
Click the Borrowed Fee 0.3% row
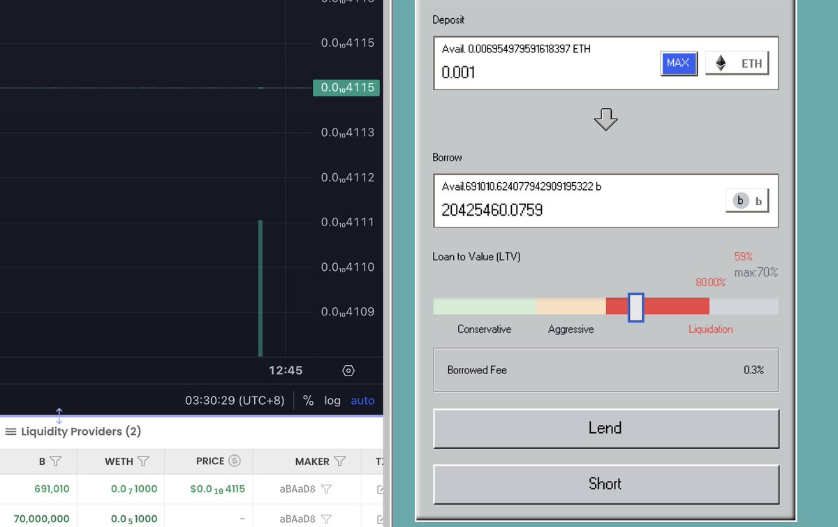(605, 370)
